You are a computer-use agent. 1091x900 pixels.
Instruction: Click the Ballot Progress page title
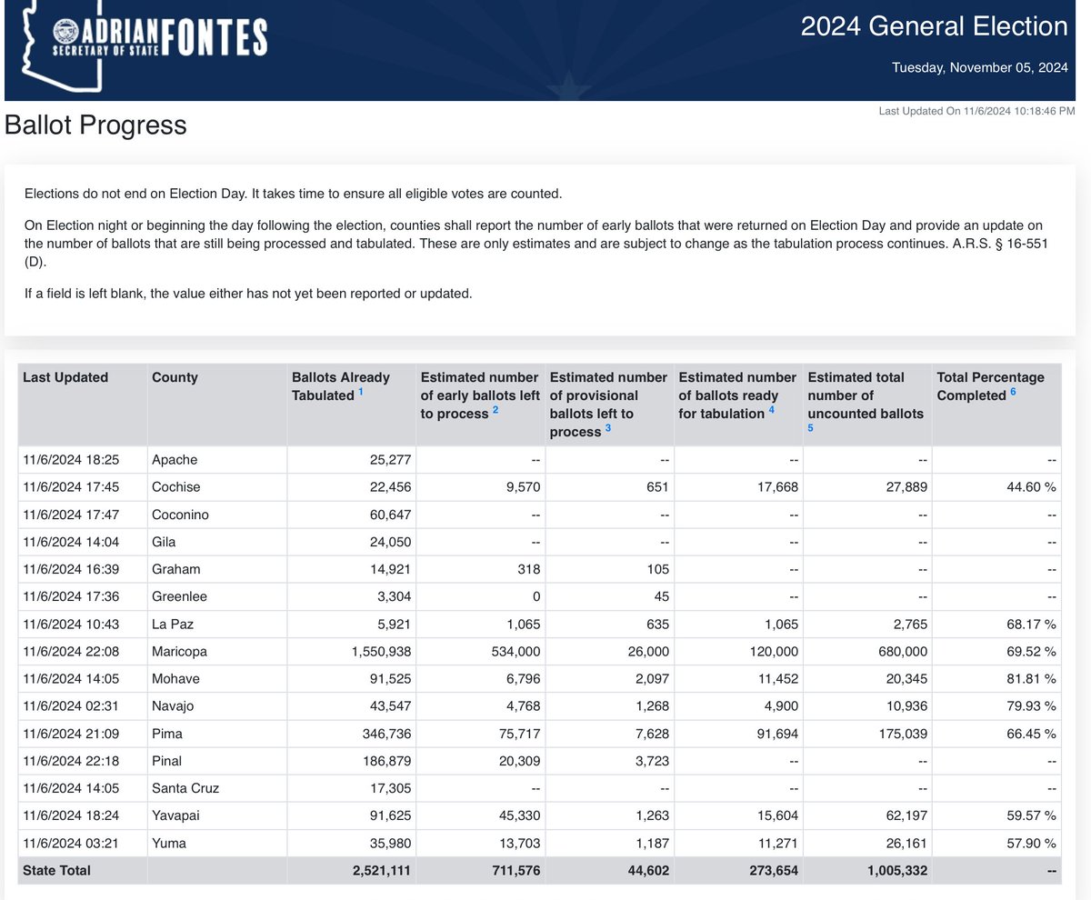pyautogui.click(x=95, y=125)
